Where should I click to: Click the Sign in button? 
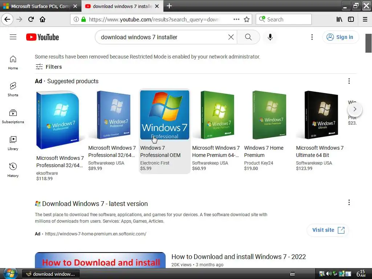click(x=340, y=37)
